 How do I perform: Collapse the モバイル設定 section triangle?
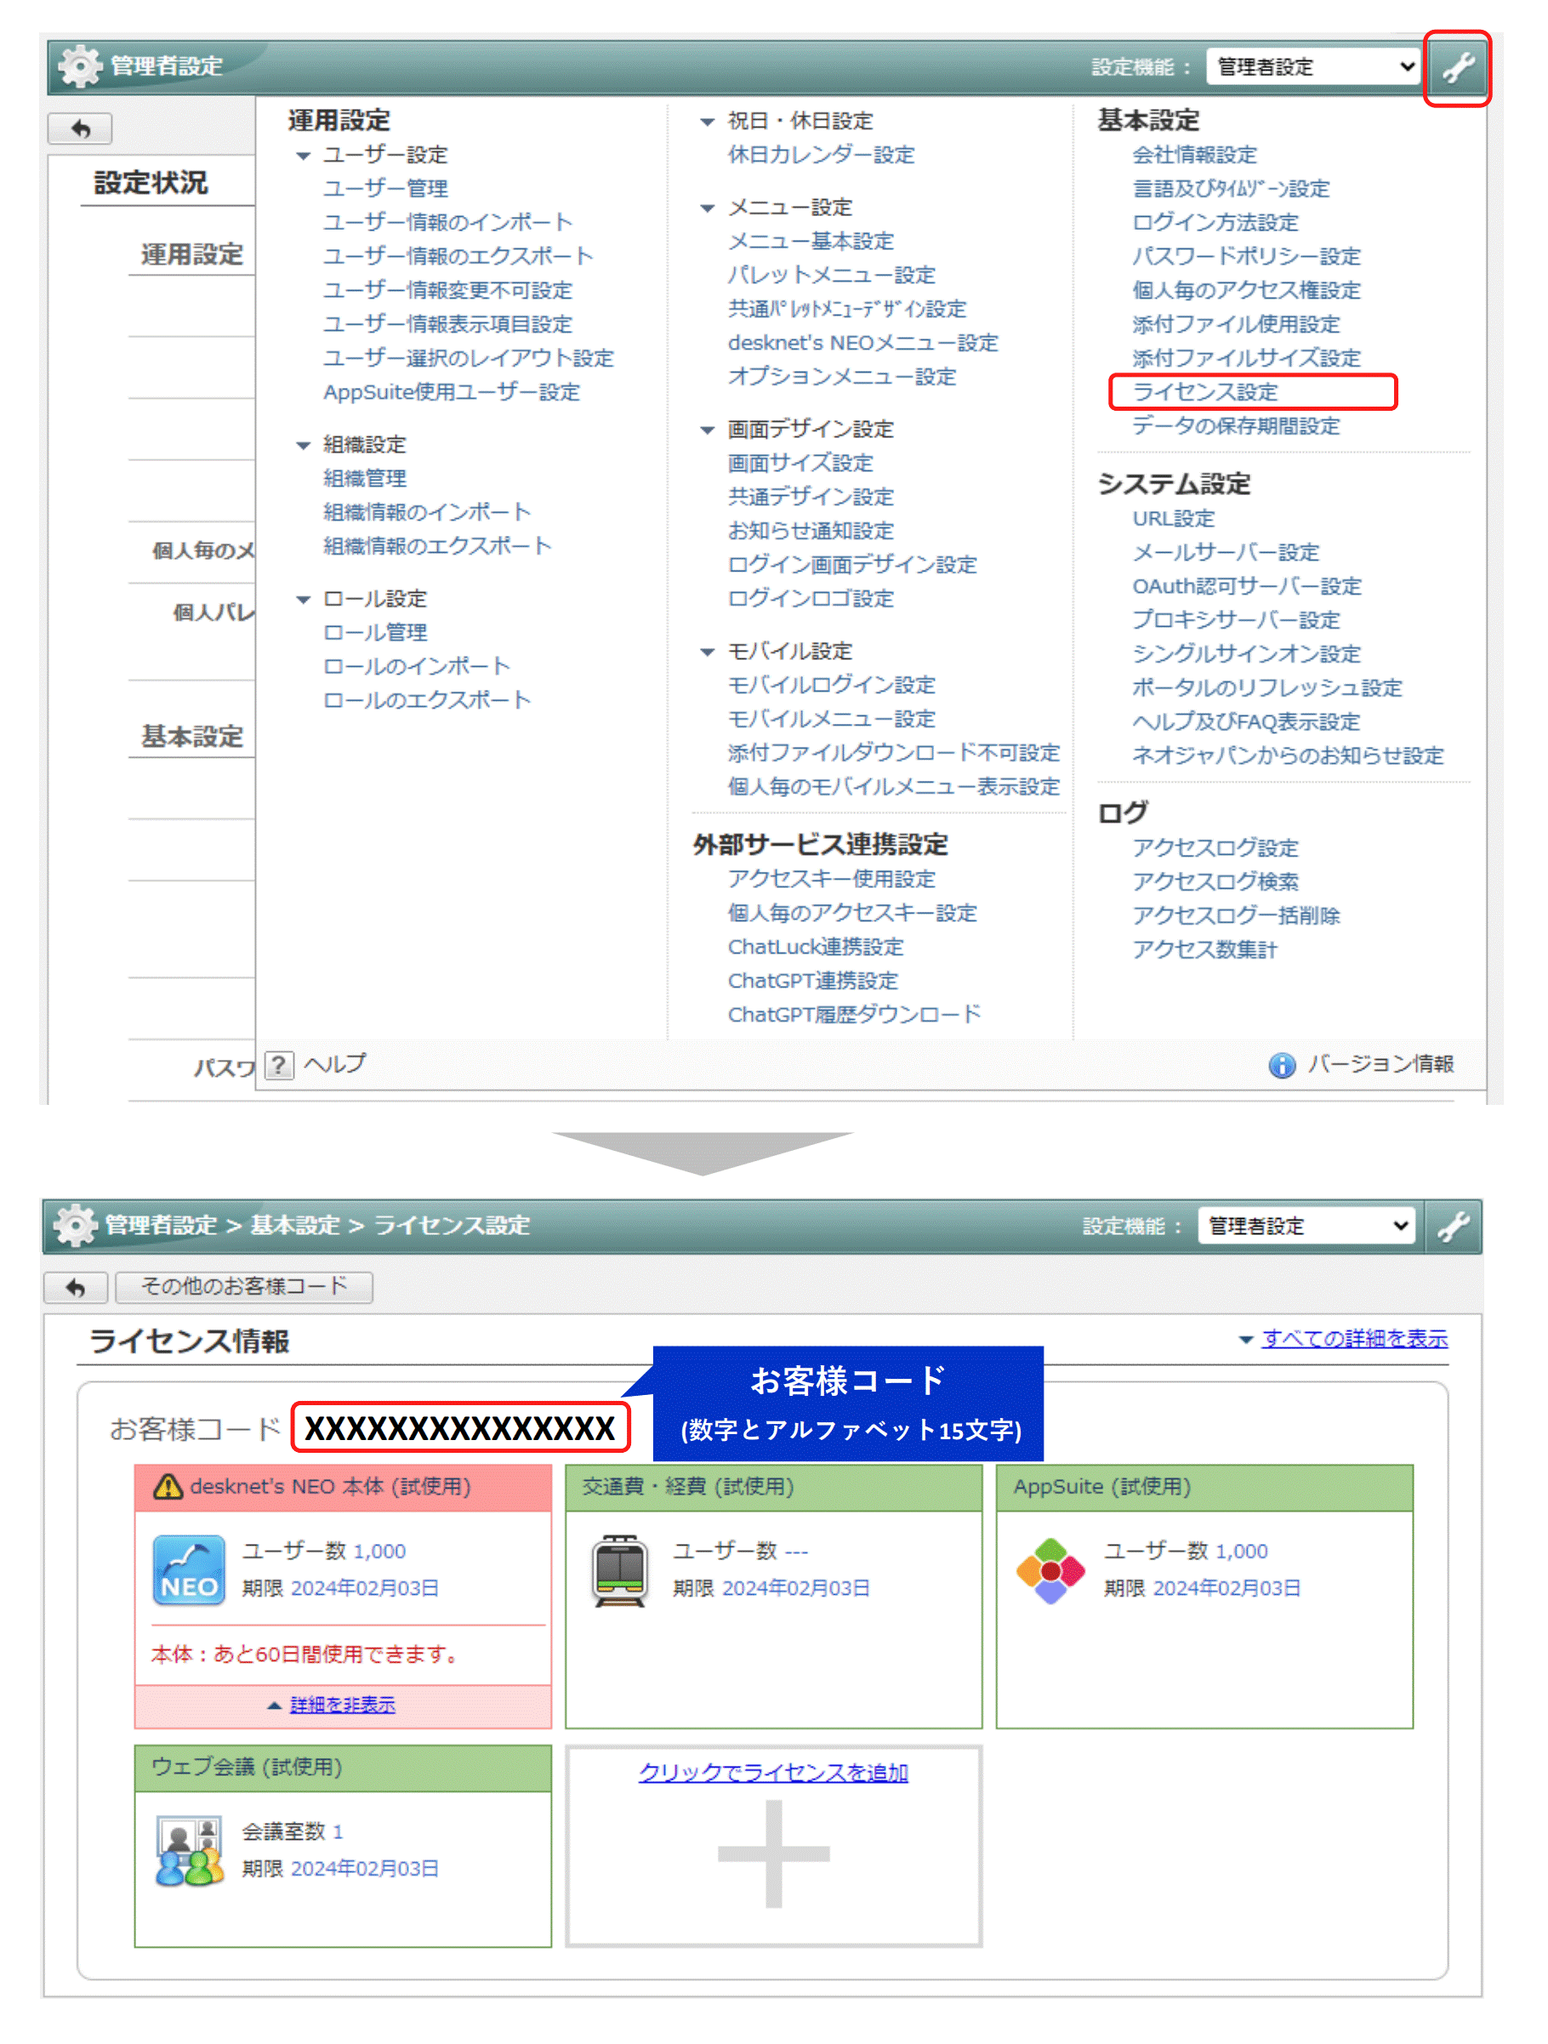point(707,651)
